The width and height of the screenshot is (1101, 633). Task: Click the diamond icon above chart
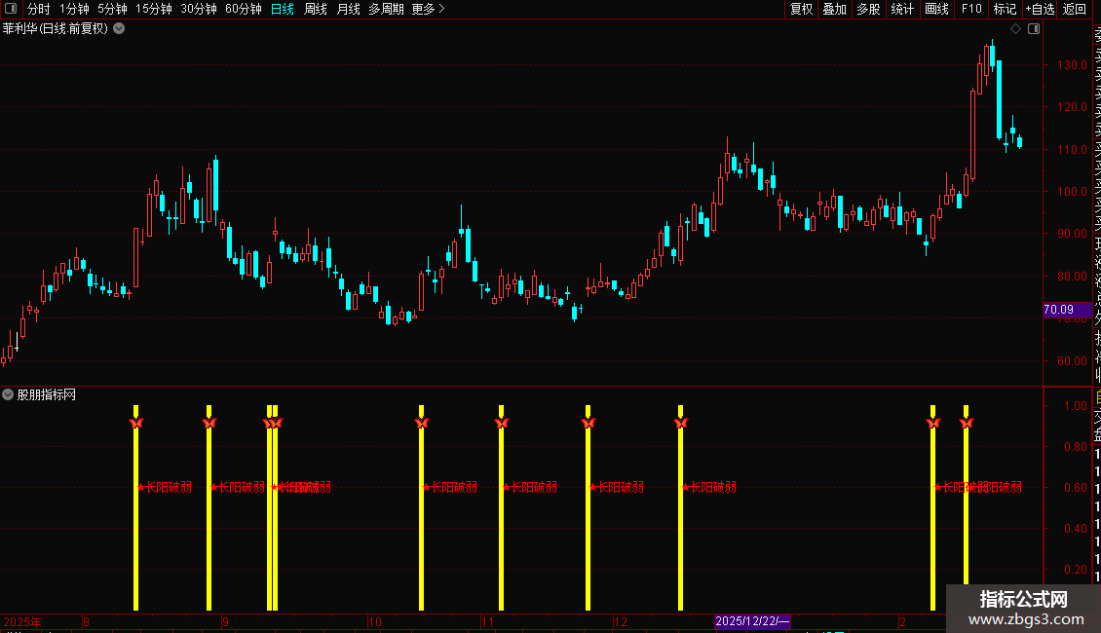1015,29
